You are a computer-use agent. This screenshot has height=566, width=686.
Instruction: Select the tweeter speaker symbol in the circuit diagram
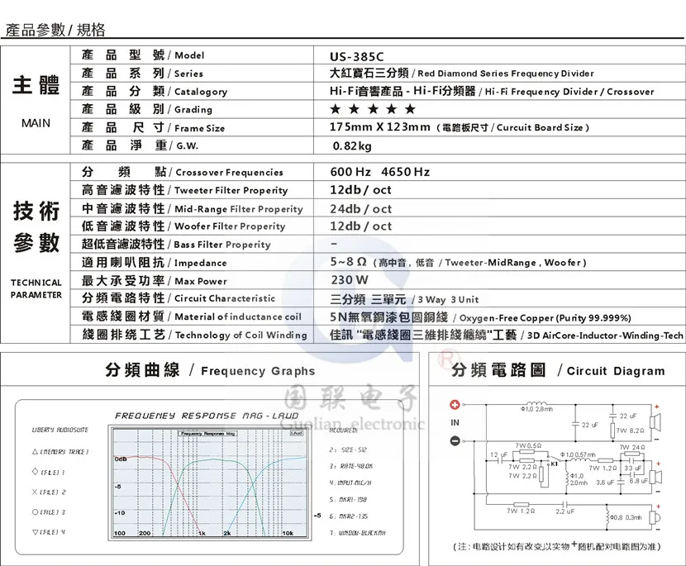[x=655, y=422]
